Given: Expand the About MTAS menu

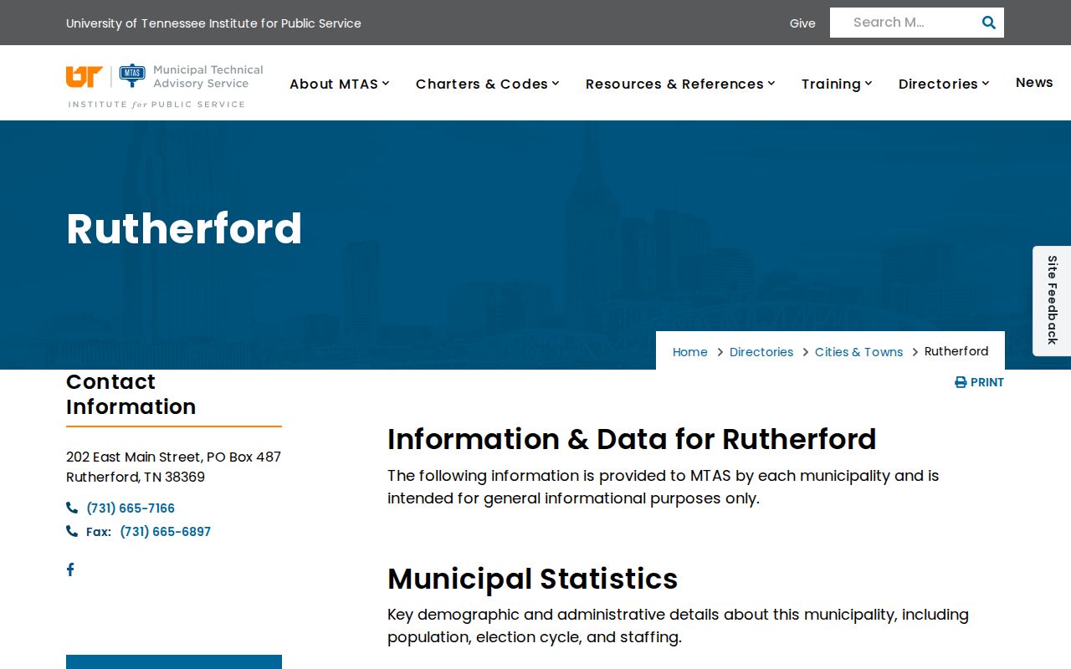Looking at the screenshot, I should pyautogui.click(x=340, y=84).
